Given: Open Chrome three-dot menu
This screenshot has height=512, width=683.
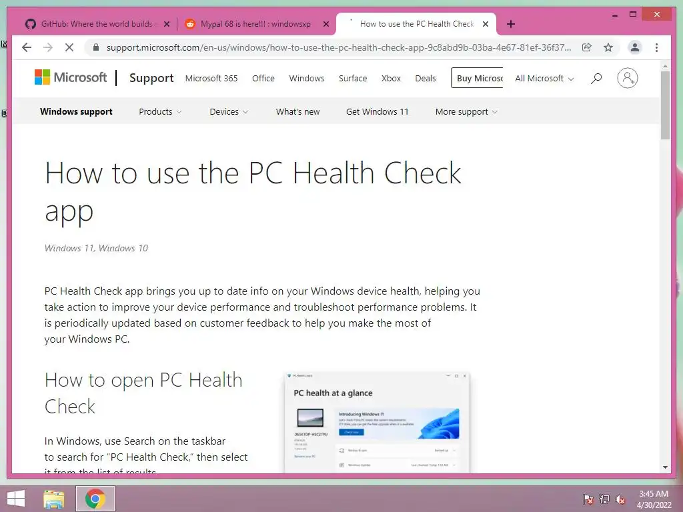Looking at the screenshot, I should coord(656,47).
